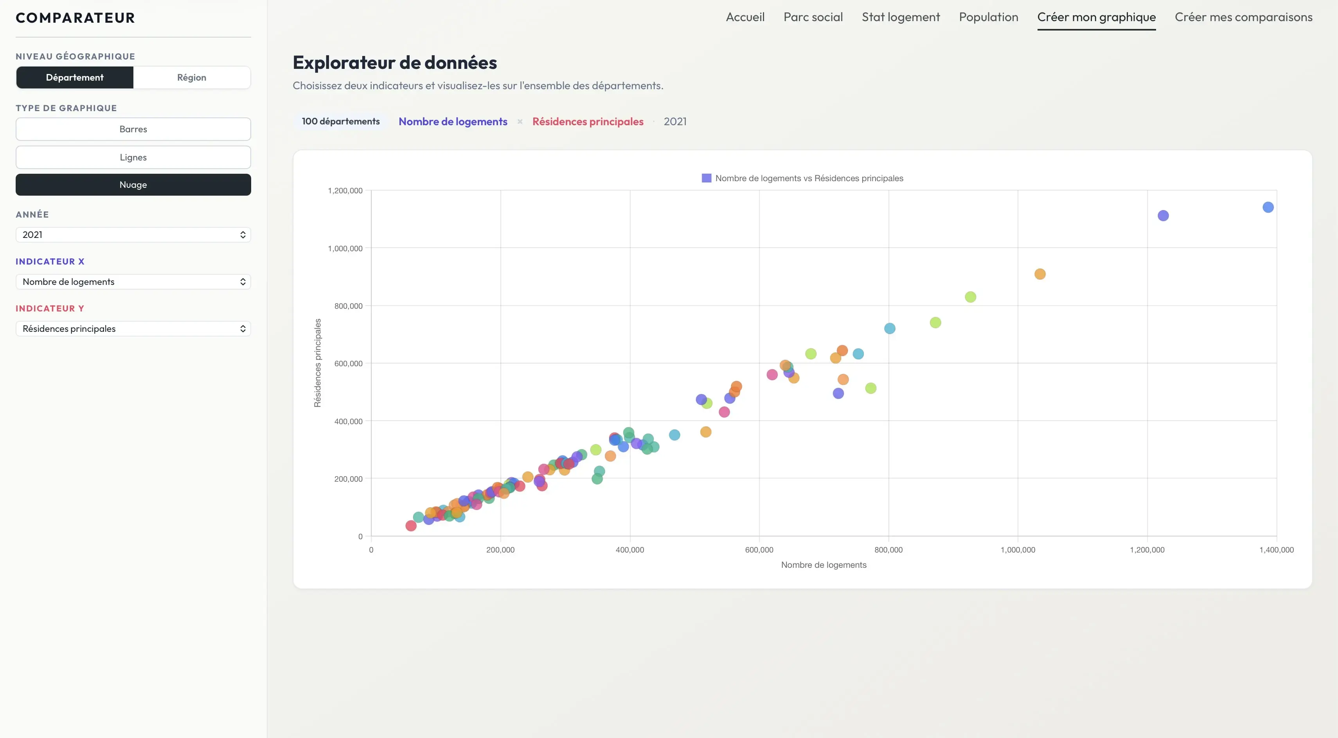1338x738 pixels.
Task: Click the red Résidences principales chip
Action: (588, 122)
